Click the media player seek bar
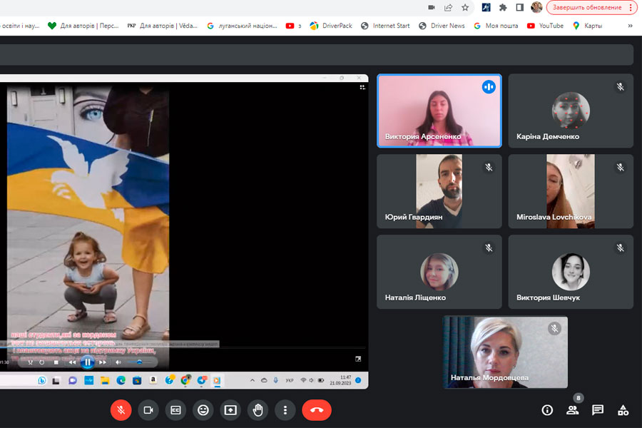 (183, 347)
